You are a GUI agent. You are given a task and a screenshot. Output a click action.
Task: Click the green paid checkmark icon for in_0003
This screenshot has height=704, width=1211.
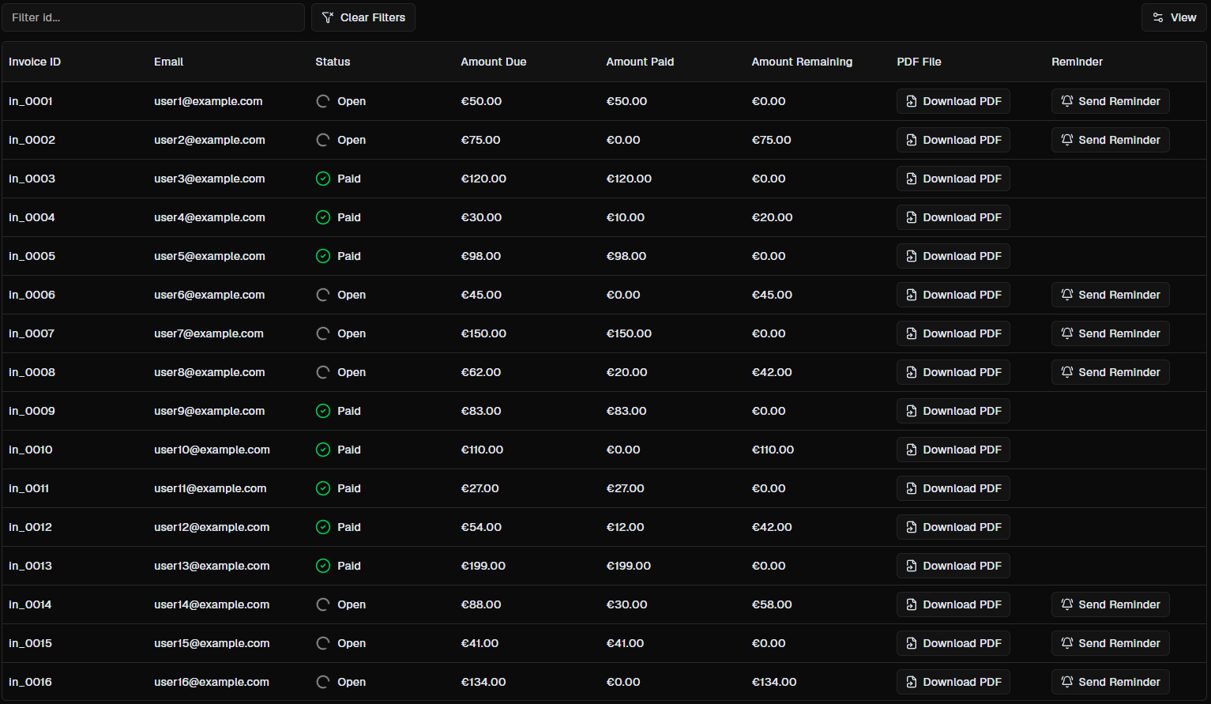pyautogui.click(x=323, y=179)
